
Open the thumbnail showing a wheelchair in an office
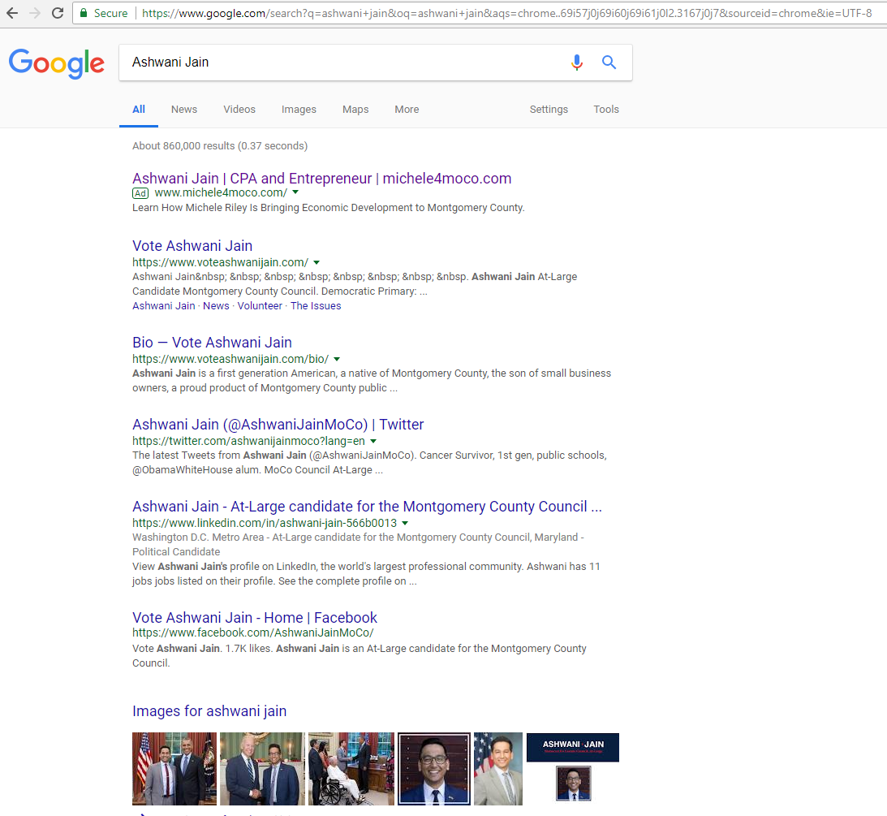(x=351, y=768)
